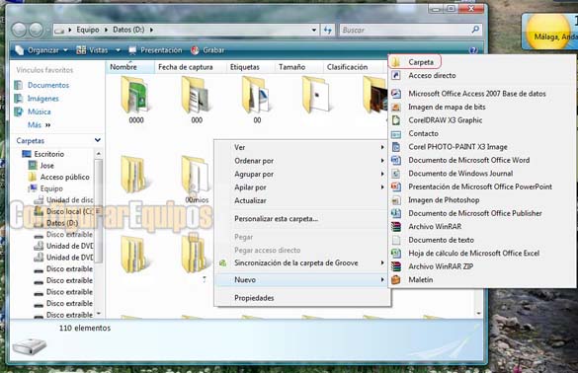Choose Acceso directo from new submenu
This screenshot has height=373, width=578.
point(432,75)
